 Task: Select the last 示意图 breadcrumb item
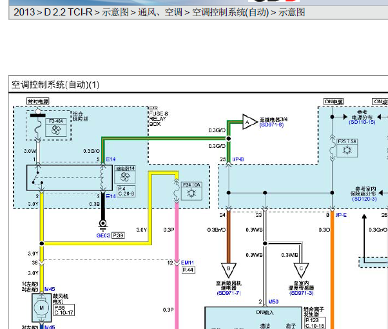click(x=292, y=12)
